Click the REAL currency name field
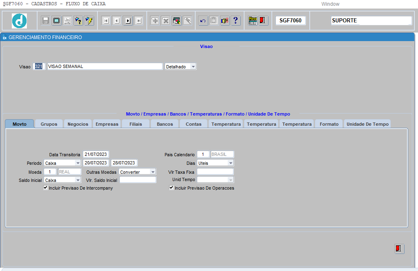This screenshot has height=271, width=418. click(x=69, y=172)
